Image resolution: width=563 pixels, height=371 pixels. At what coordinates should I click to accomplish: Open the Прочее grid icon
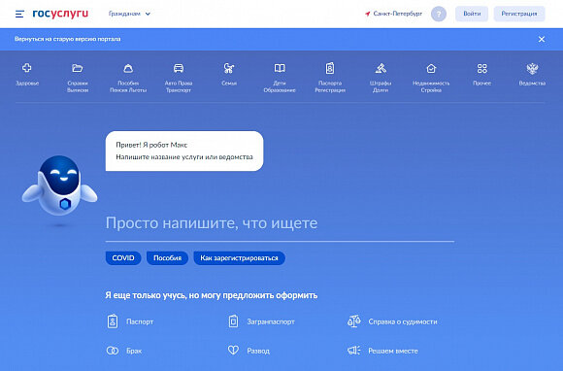tap(481, 68)
